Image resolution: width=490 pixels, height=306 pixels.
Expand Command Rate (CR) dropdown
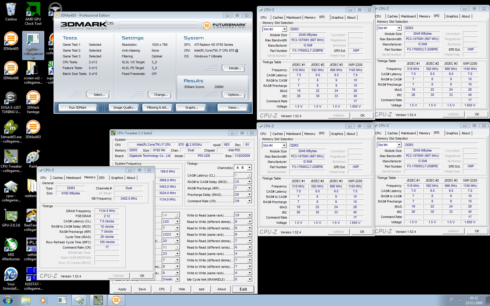tap(249, 201)
